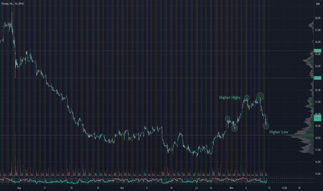The height and width of the screenshot is (191, 323).
Task: Click the Chewy, Inc. symbol title
Action: [x=12, y=4]
